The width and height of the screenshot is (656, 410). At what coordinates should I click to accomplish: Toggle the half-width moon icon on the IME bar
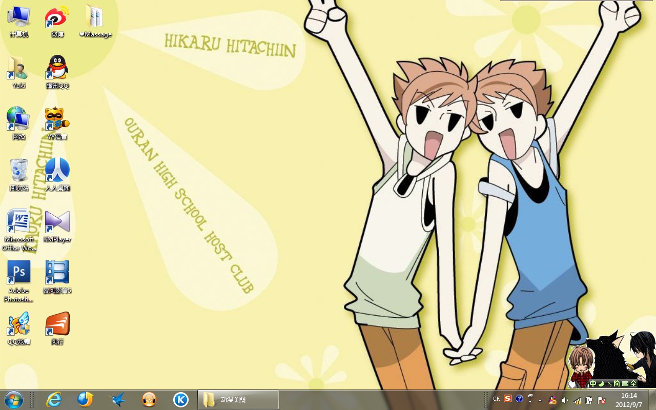pyautogui.click(x=601, y=383)
